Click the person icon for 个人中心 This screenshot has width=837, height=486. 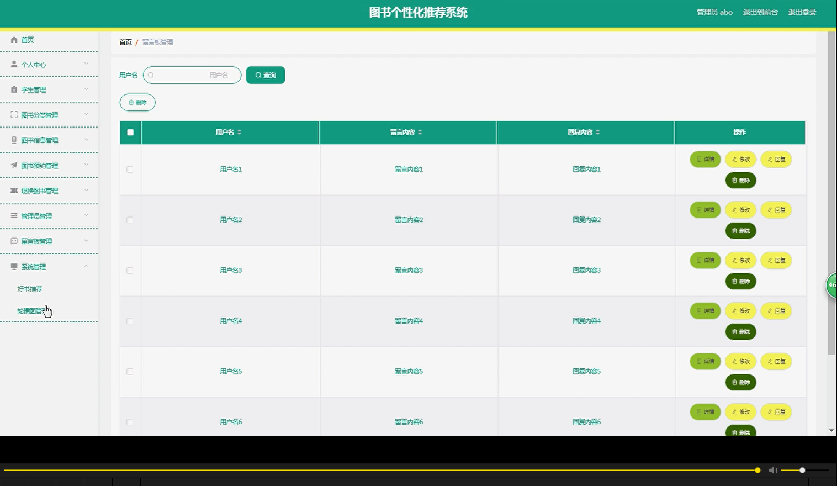pos(14,65)
